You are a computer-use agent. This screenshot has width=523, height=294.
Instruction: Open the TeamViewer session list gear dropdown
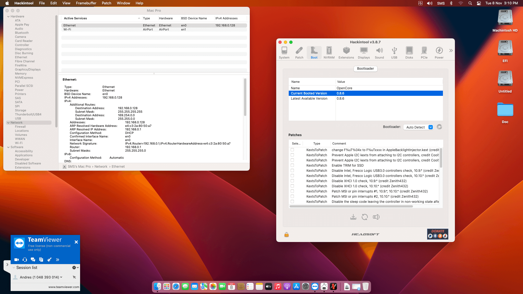tap(75, 268)
